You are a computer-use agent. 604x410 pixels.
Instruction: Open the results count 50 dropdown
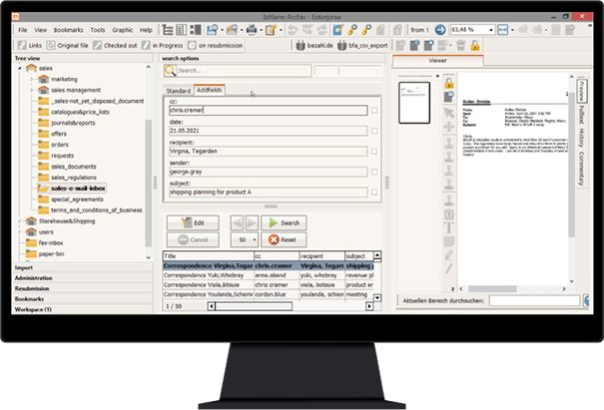coord(255,239)
